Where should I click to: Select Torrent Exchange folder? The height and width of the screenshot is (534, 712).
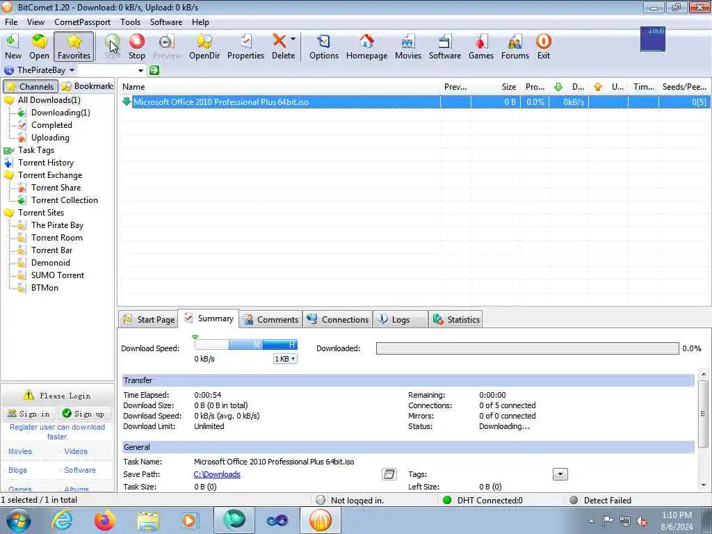pyautogui.click(x=50, y=175)
